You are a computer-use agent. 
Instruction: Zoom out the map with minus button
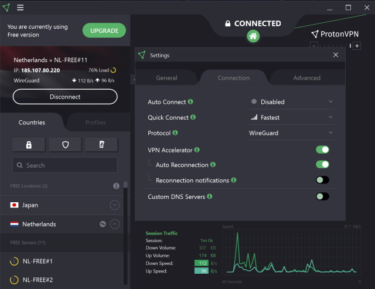coord(314,46)
